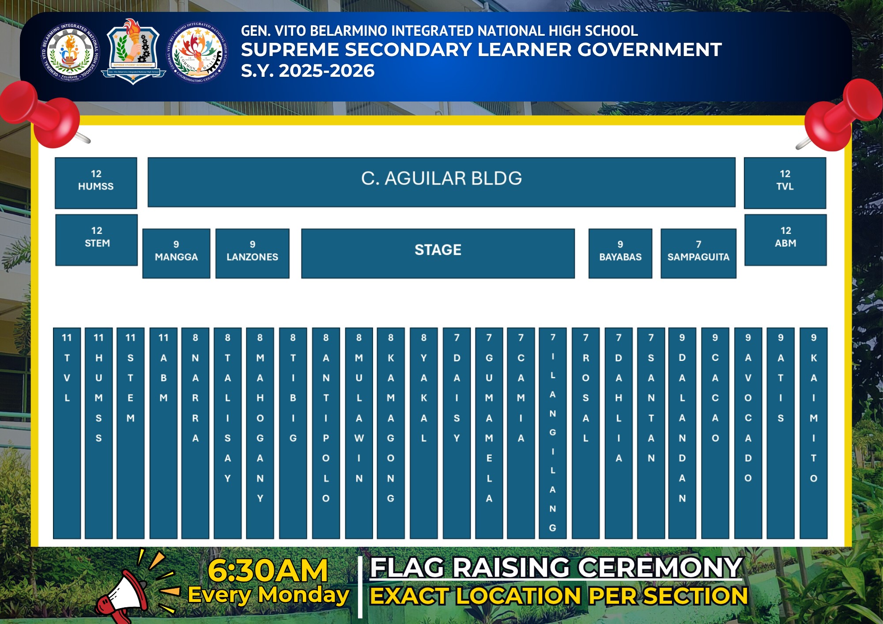
Task: Click the Coordinating Council circular logo
Action: click(x=197, y=53)
